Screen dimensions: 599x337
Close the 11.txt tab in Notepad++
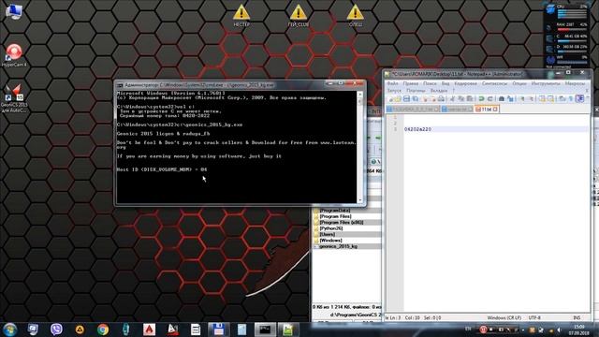click(x=495, y=110)
